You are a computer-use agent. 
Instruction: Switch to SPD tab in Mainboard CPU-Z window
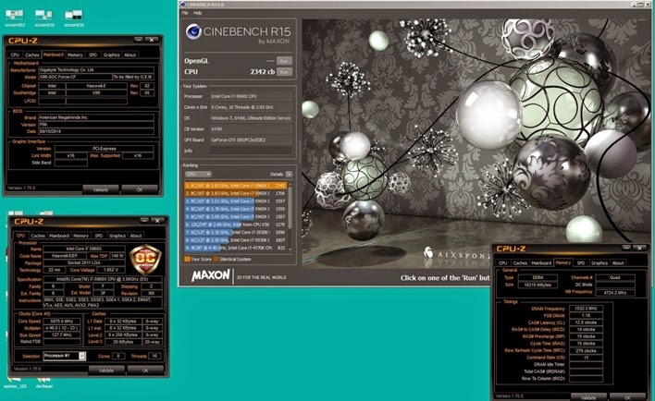coord(93,55)
